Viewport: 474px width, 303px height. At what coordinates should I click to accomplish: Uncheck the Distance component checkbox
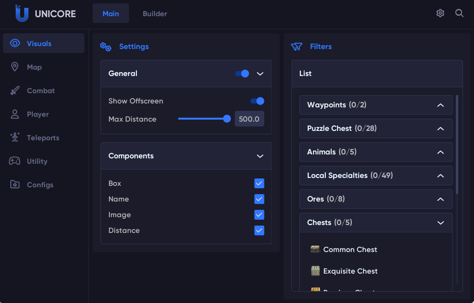259,230
